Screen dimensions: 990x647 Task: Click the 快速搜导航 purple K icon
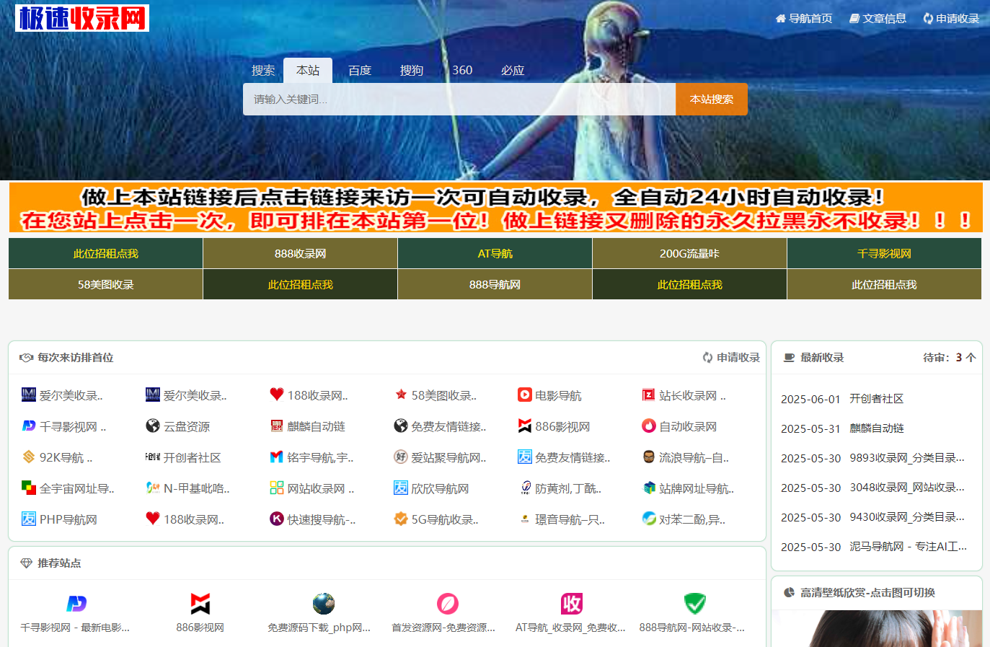click(x=277, y=519)
